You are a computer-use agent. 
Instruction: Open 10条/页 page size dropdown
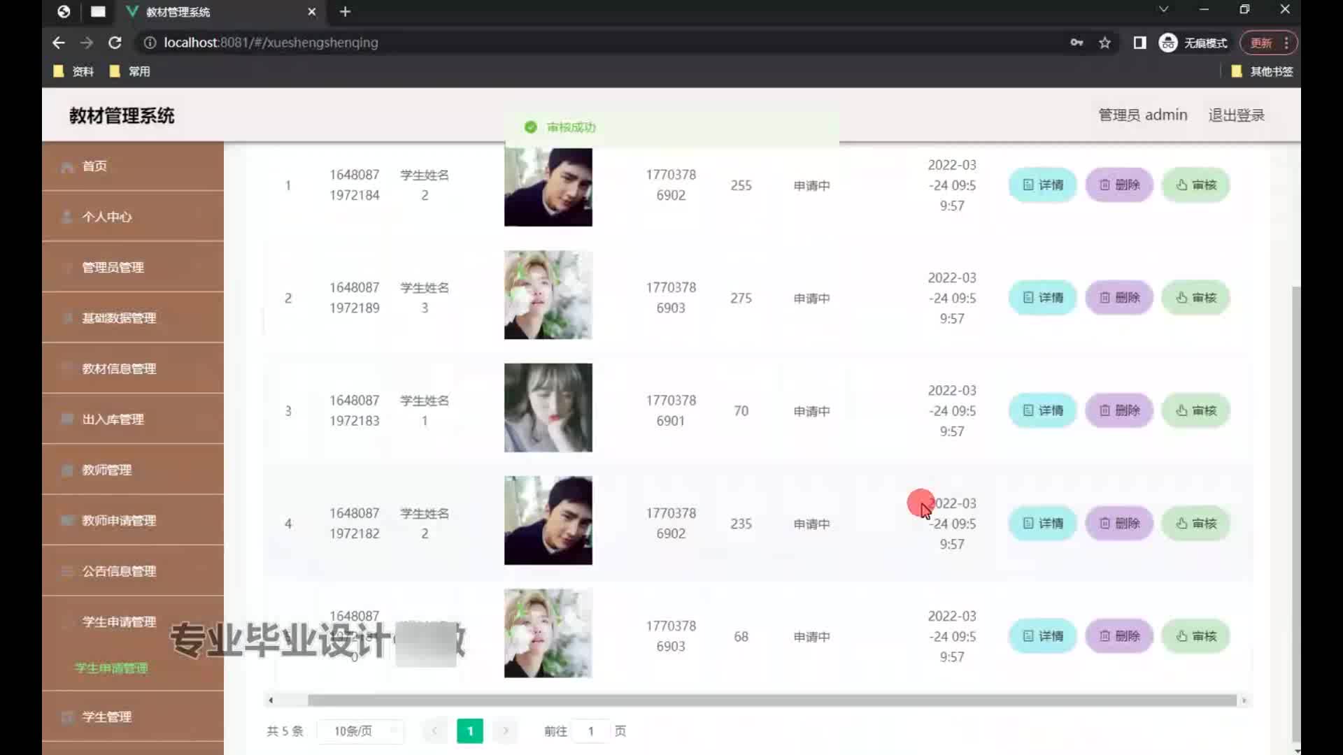(360, 731)
